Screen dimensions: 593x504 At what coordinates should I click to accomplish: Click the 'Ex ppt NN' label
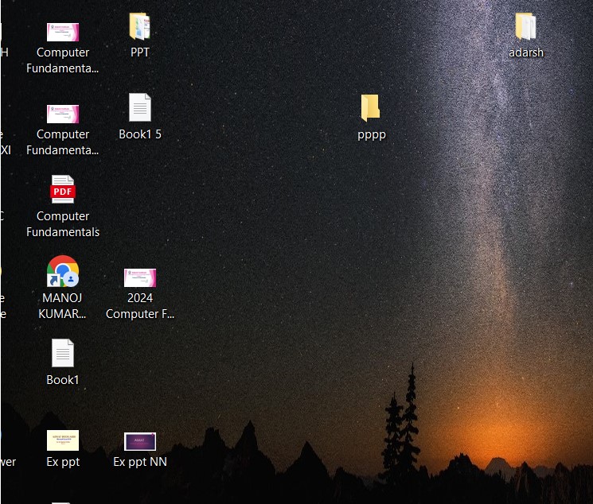pyautogui.click(x=140, y=462)
